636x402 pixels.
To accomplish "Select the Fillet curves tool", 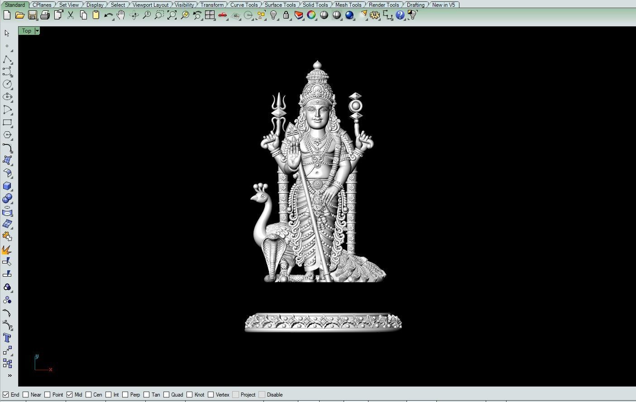I will [x=7, y=148].
